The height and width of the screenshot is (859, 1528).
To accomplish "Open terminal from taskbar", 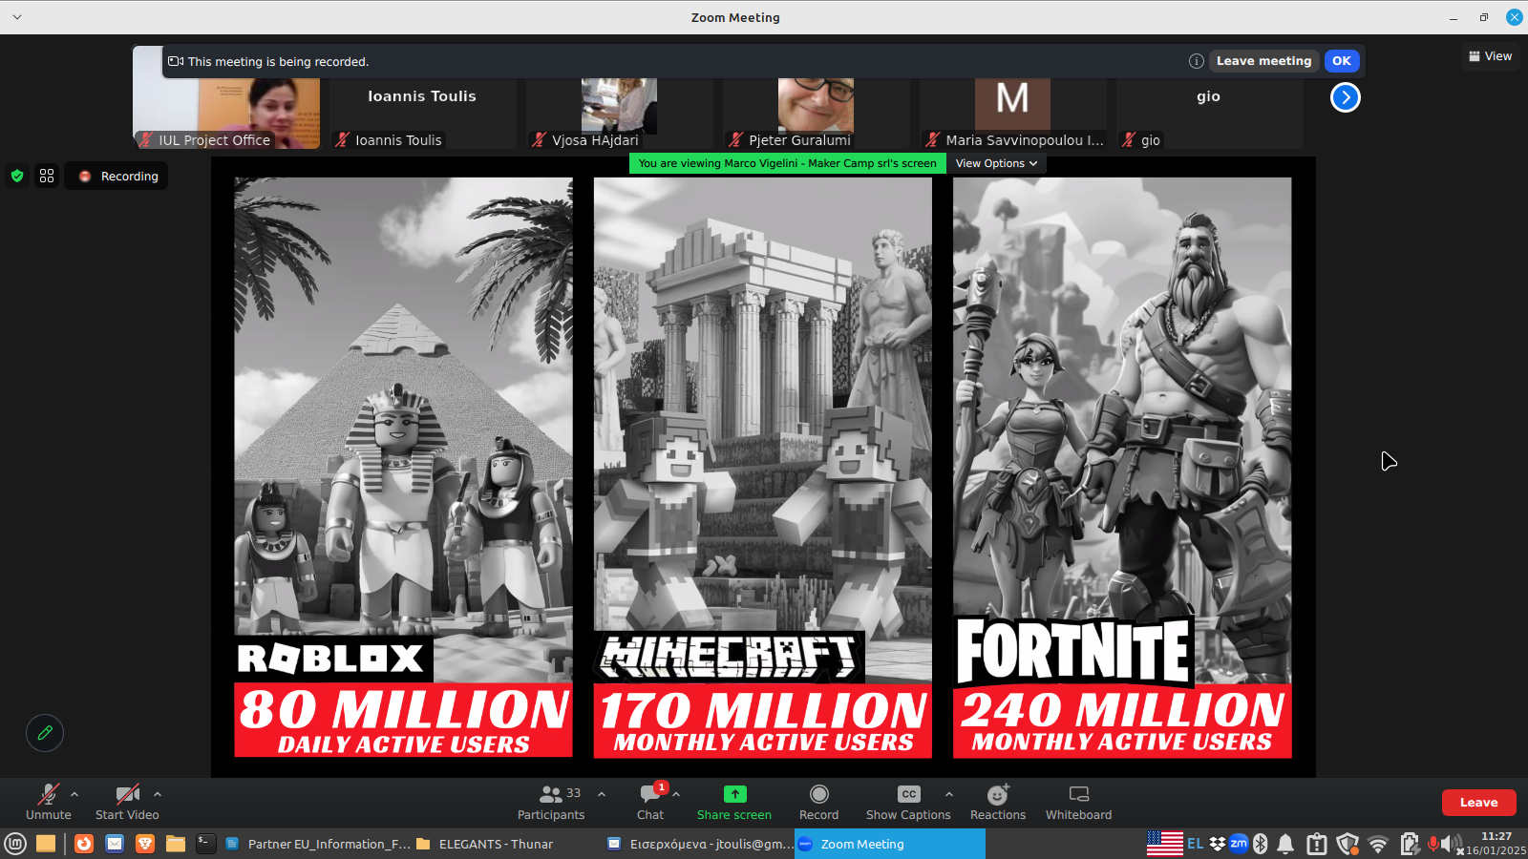I will (206, 844).
